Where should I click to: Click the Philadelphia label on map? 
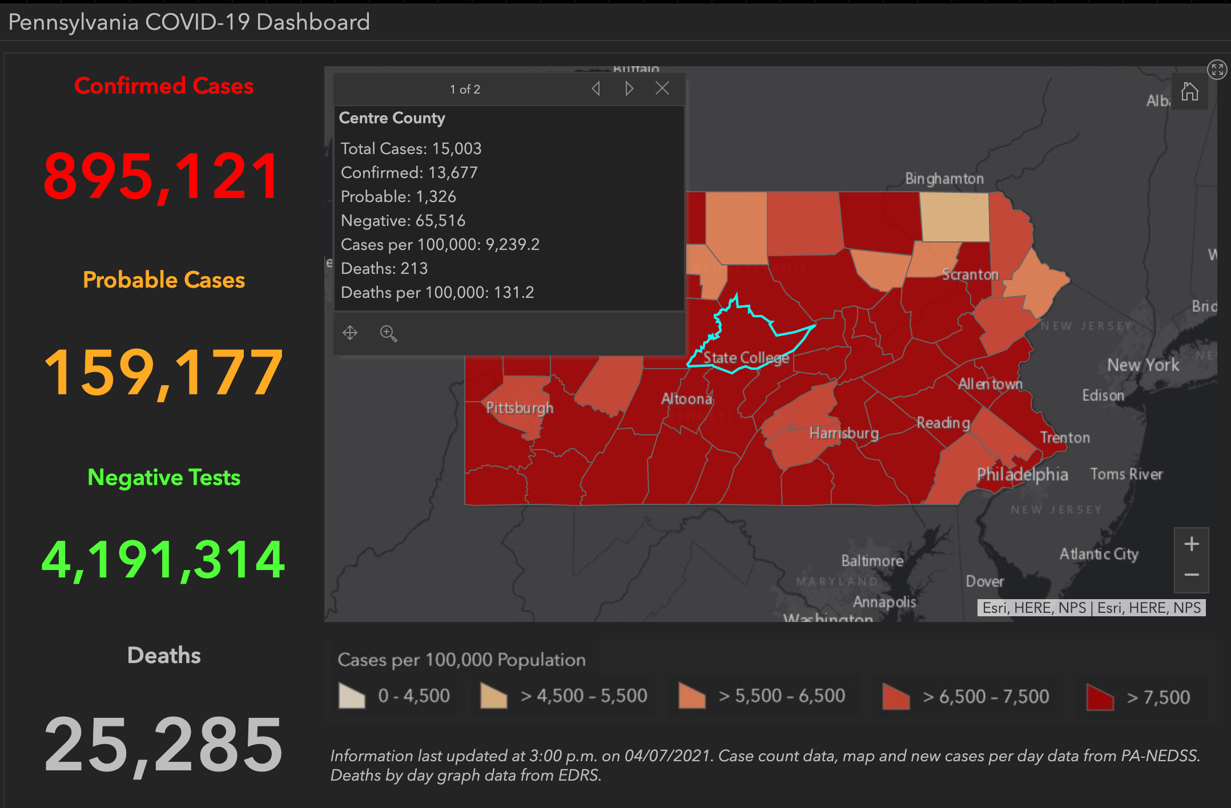click(1022, 474)
